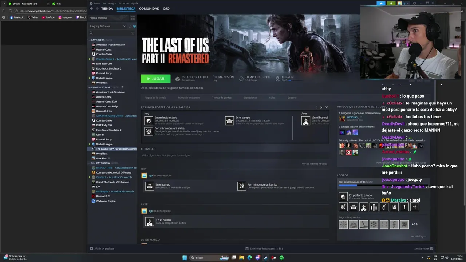The height and width of the screenshot is (262, 466).
Task: Click the Tiempo de juego clock icon
Action: pos(241,79)
